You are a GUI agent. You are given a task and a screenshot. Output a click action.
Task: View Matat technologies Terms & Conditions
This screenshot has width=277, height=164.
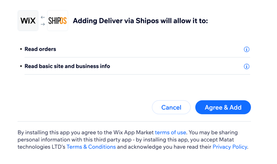91,147
